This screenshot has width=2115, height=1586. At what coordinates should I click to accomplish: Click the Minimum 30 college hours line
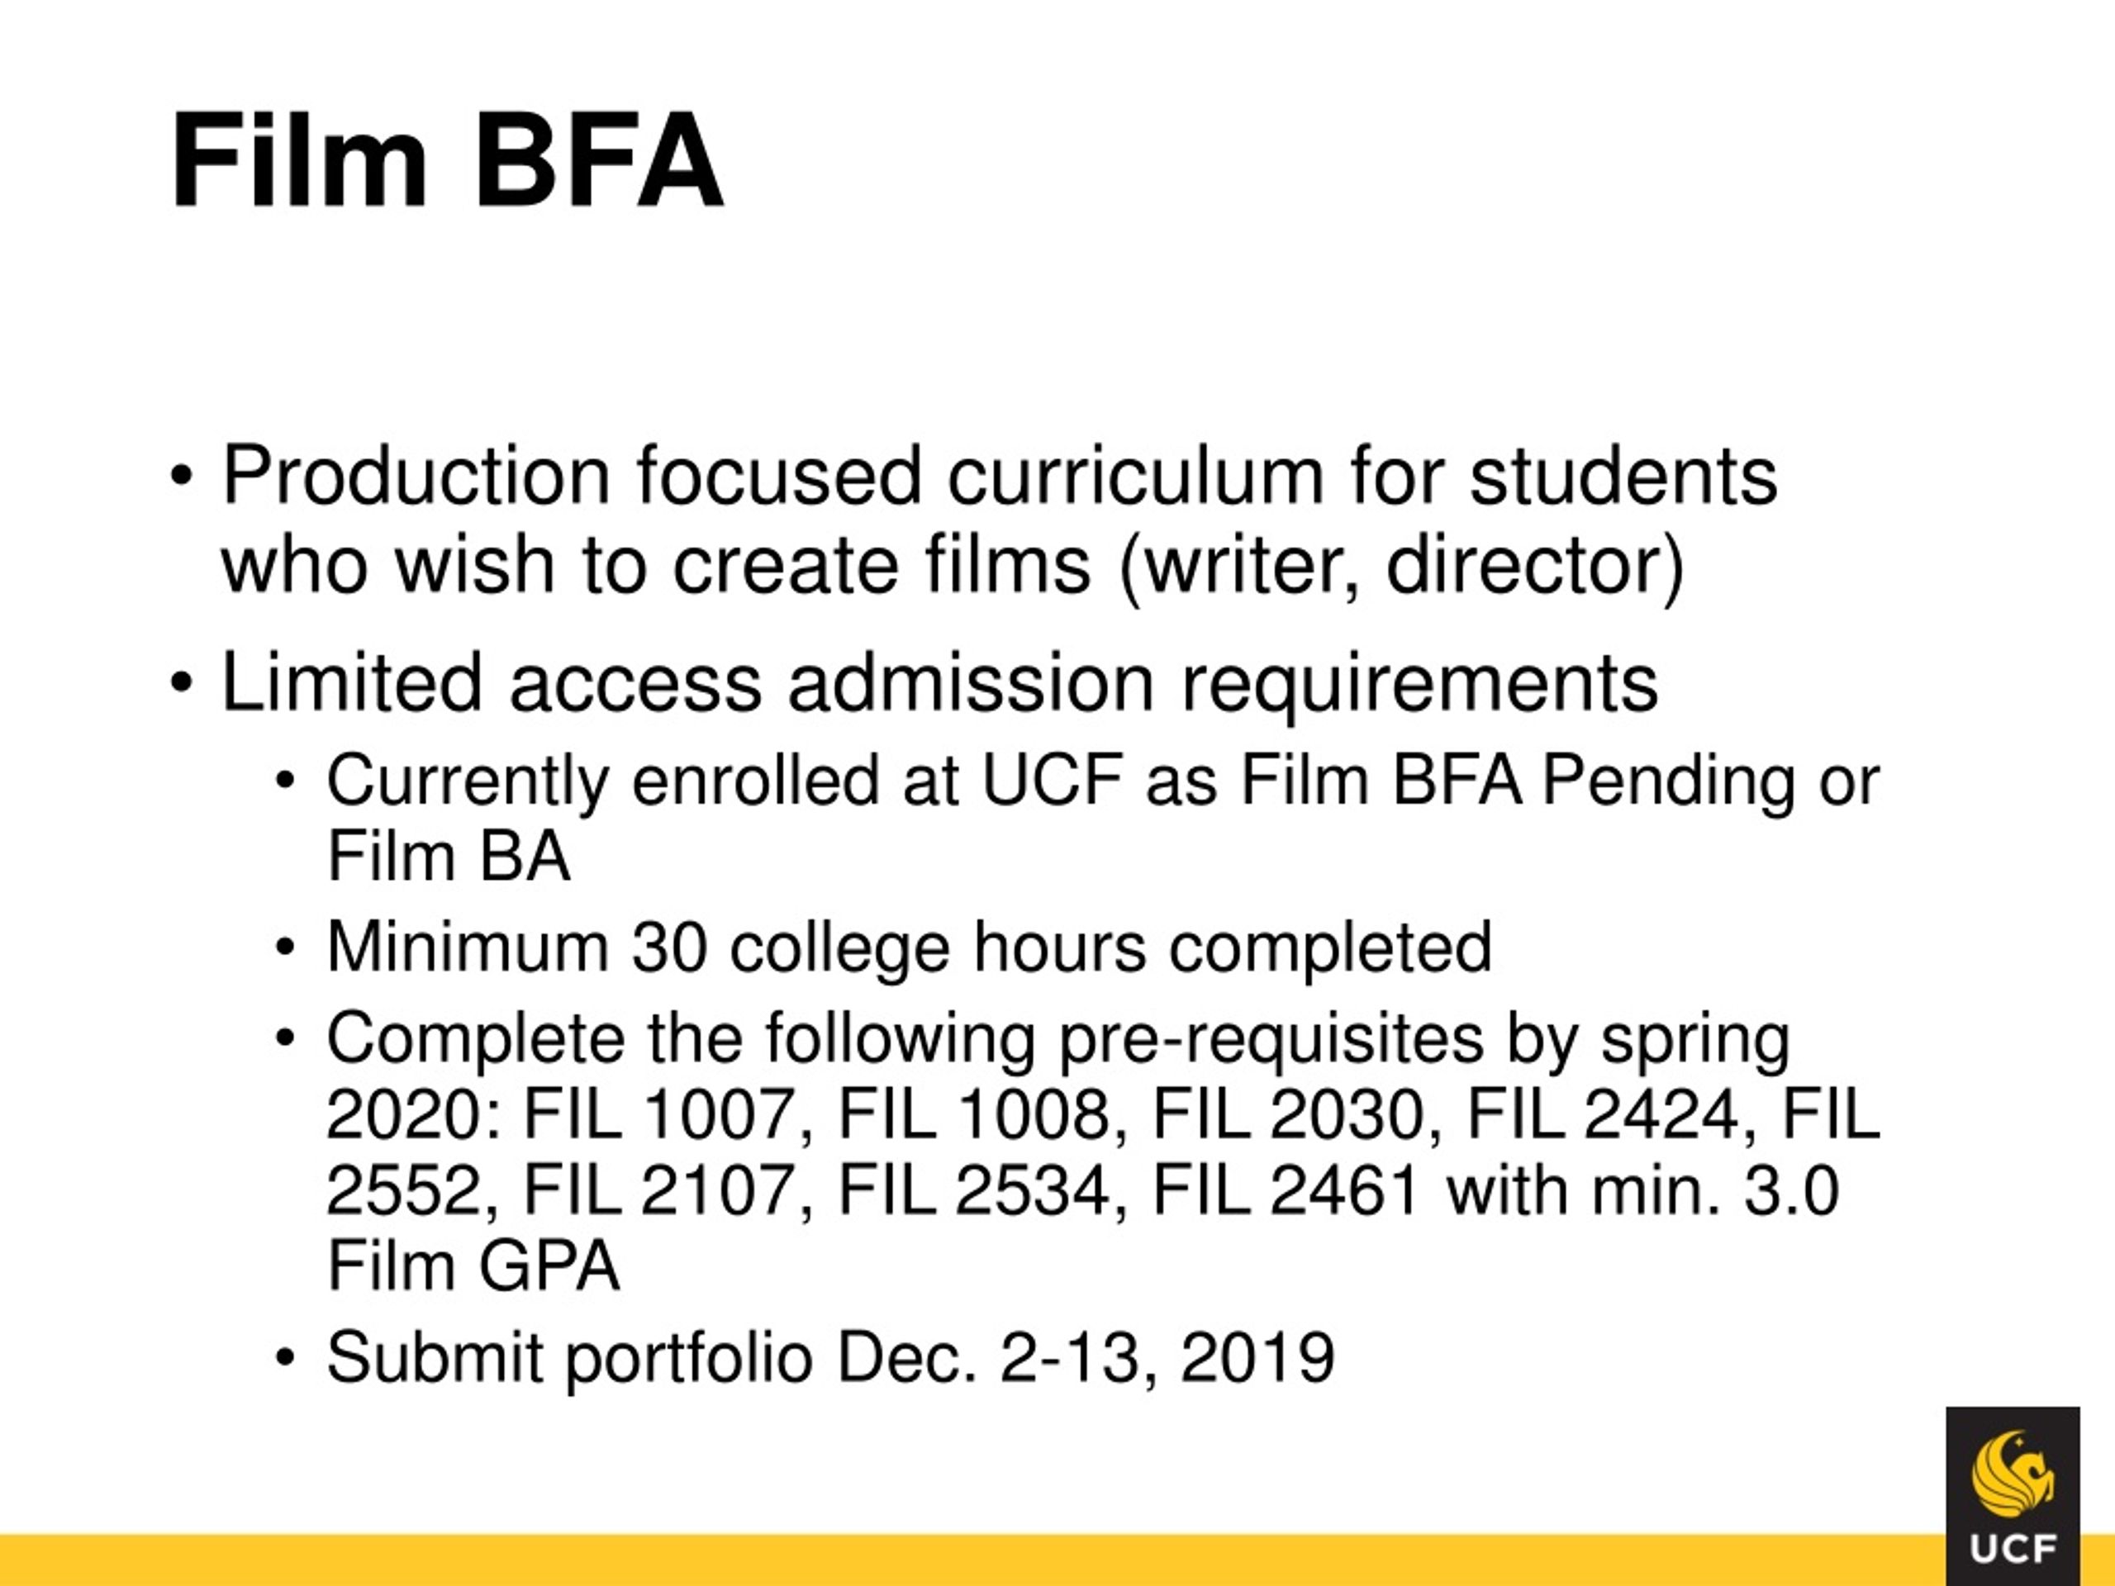(910, 947)
